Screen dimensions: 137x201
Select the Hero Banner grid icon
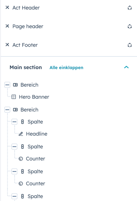click(14, 97)
